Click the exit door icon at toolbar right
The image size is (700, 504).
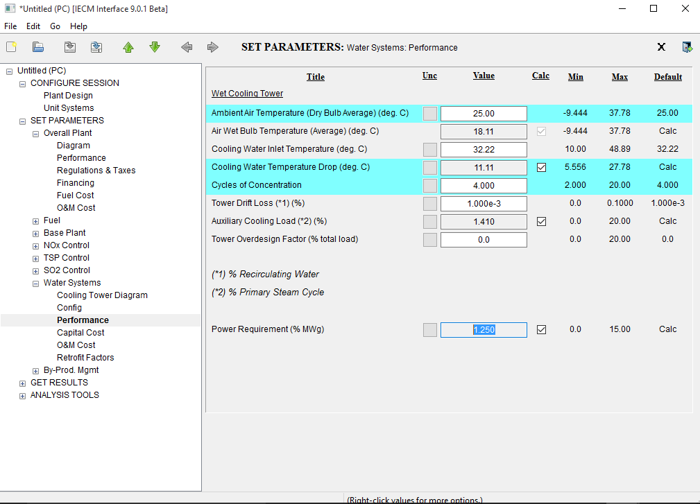(x=688, y=47)
